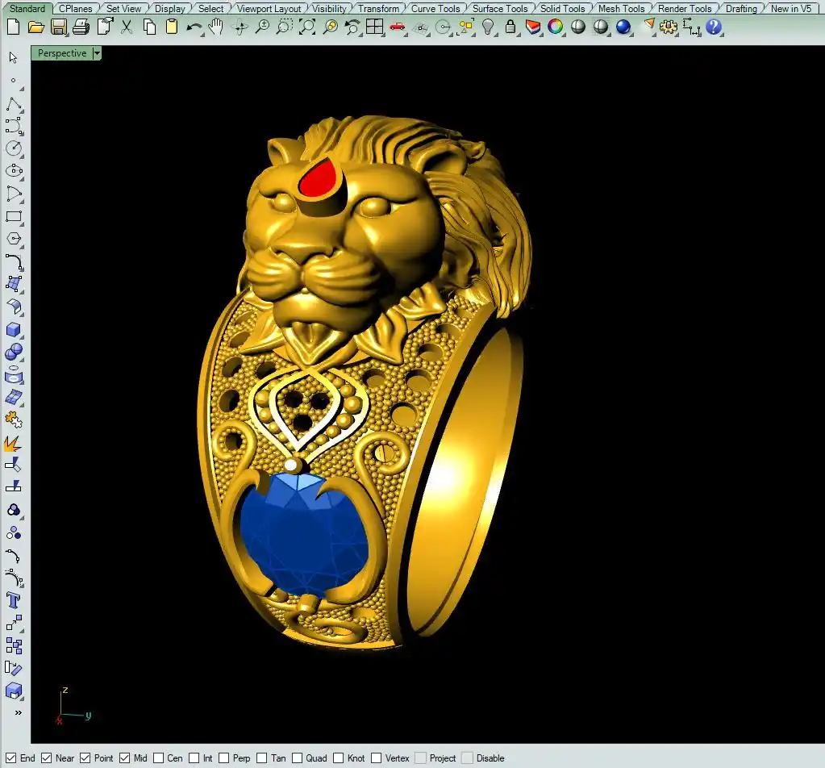
Task: Open the Perspective viewport dropdown arrow
Action: click(x=97, y=53)
